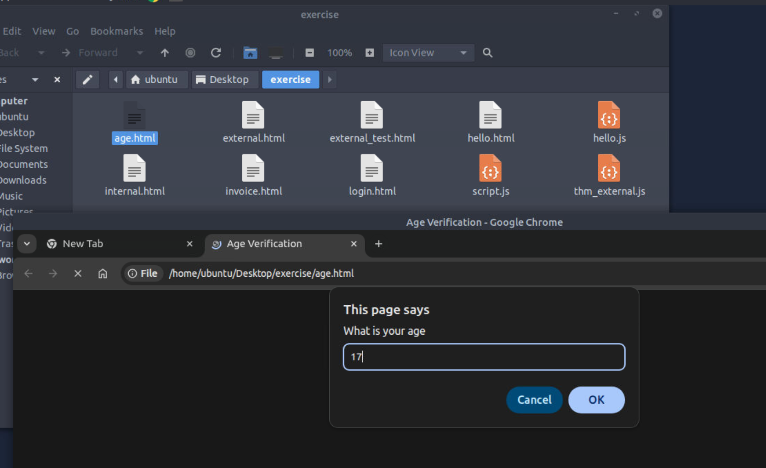
Task: Open Desktop in the sidebar
Action: pos(17,132)
